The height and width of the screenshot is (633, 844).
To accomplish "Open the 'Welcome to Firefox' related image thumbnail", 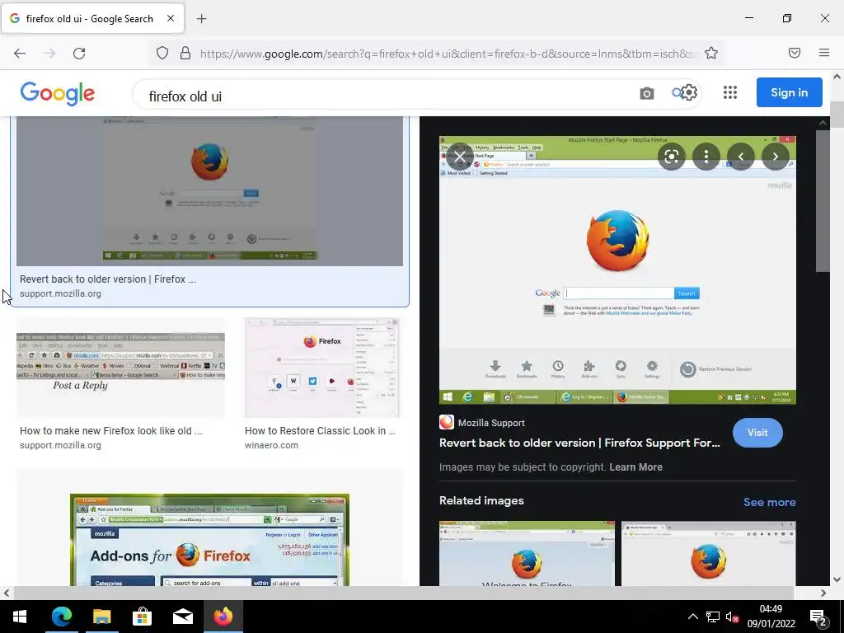I will pos(527,553).
